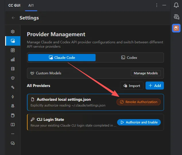
Task: Click the All Providers label
Action: click(38, 86)
